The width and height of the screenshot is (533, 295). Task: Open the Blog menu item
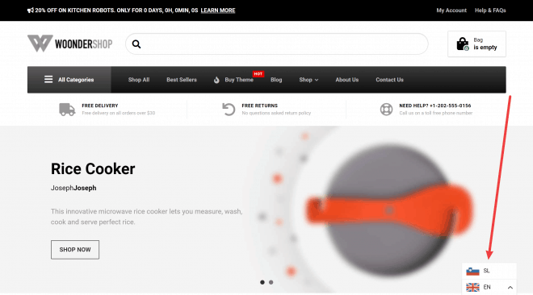[x=276, y=80]
